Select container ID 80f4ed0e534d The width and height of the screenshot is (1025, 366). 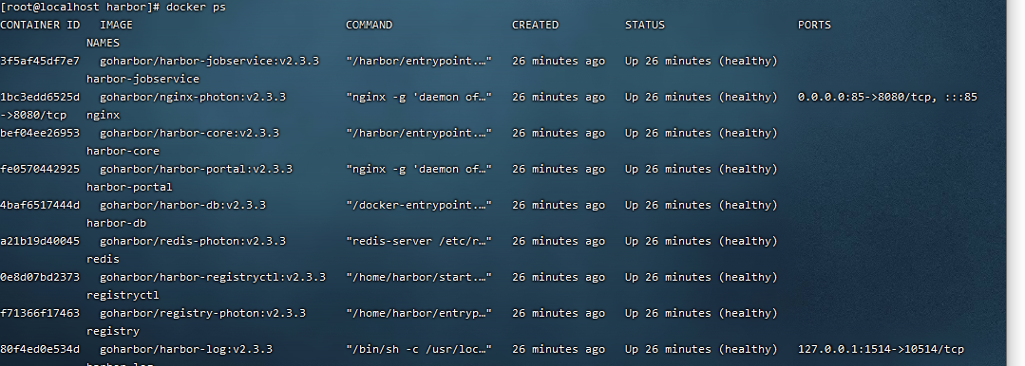[40, 349]
